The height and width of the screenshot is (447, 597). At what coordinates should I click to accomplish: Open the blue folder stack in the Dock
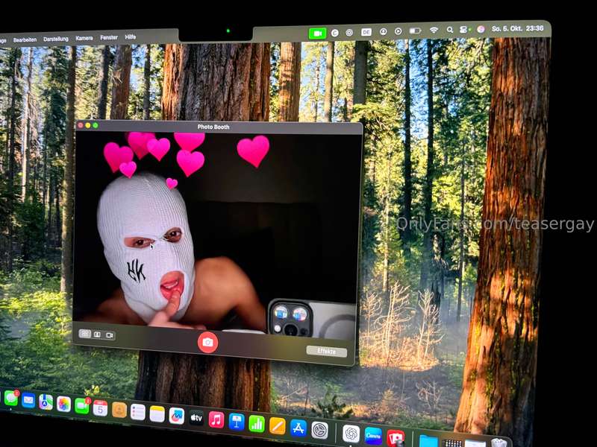[x=428, y=441]
